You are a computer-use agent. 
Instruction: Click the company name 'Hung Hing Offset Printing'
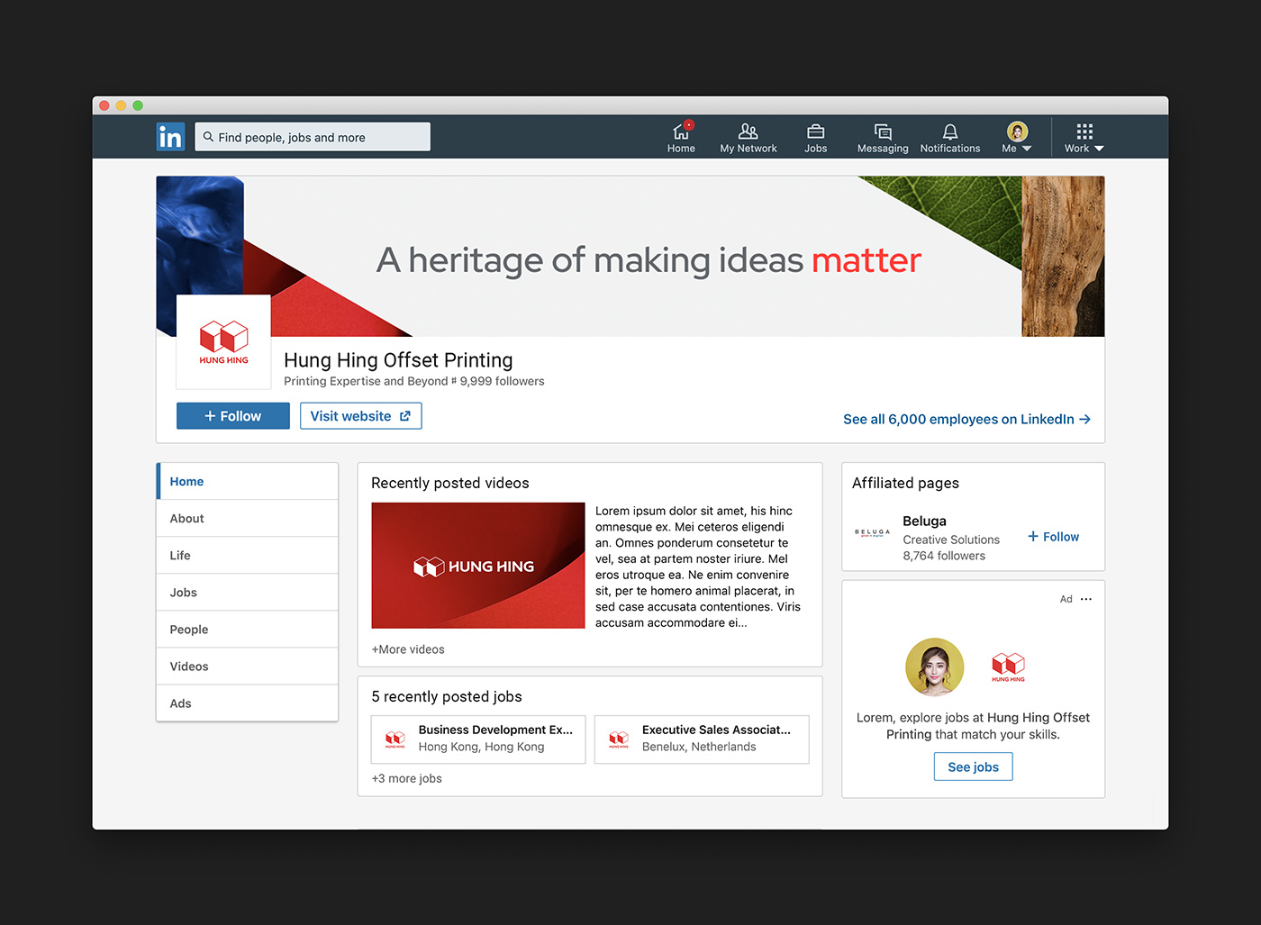point(398,360)
